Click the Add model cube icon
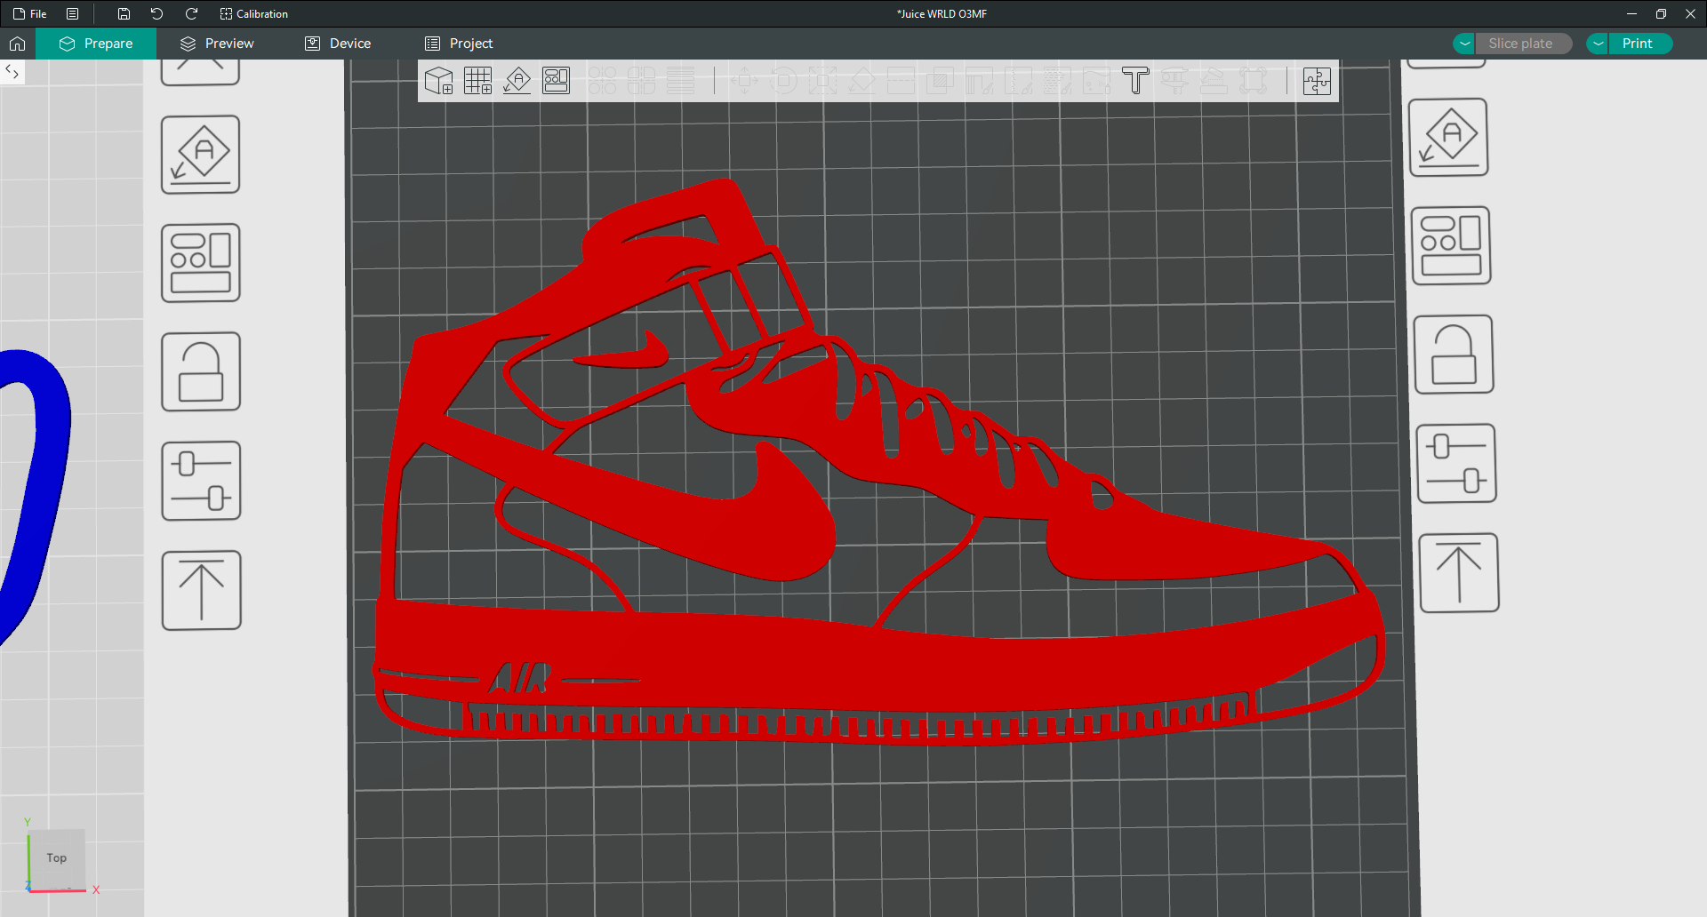 438,81
